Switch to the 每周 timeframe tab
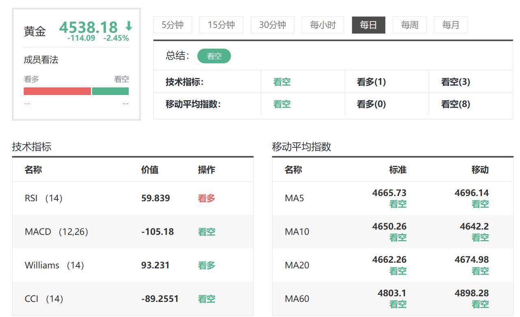Viewport: 520px width, 317px height. [x=409, y=25]
